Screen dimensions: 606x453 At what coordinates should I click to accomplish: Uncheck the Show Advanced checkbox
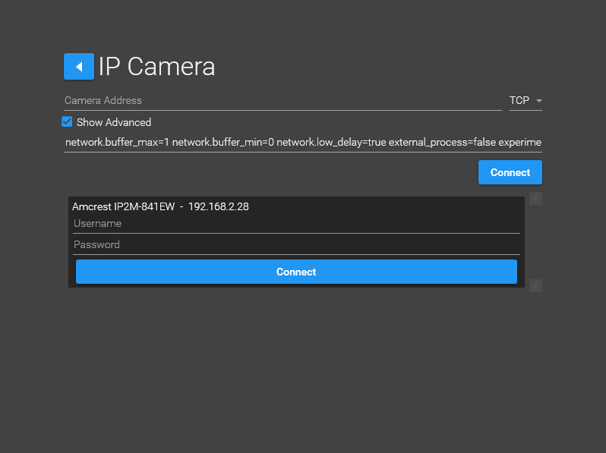(67, 121)
